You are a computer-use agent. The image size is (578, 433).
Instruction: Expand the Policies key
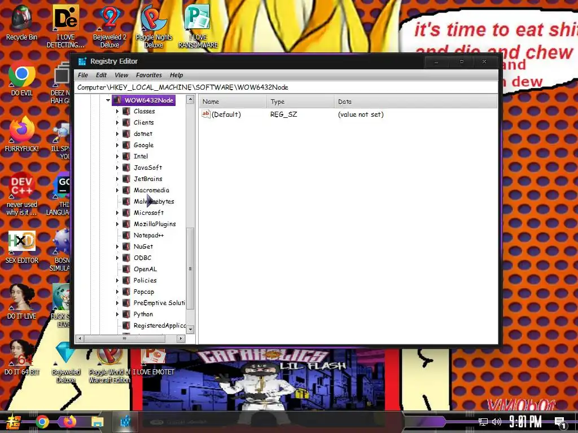point(117,281)
